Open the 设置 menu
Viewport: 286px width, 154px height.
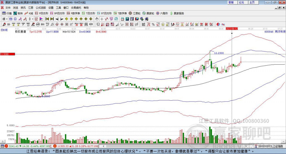tap(51, 8)
